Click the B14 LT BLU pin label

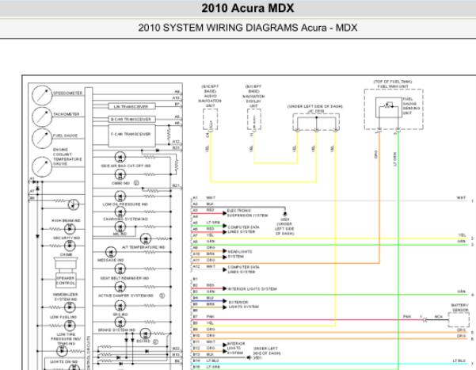point(206,360)
